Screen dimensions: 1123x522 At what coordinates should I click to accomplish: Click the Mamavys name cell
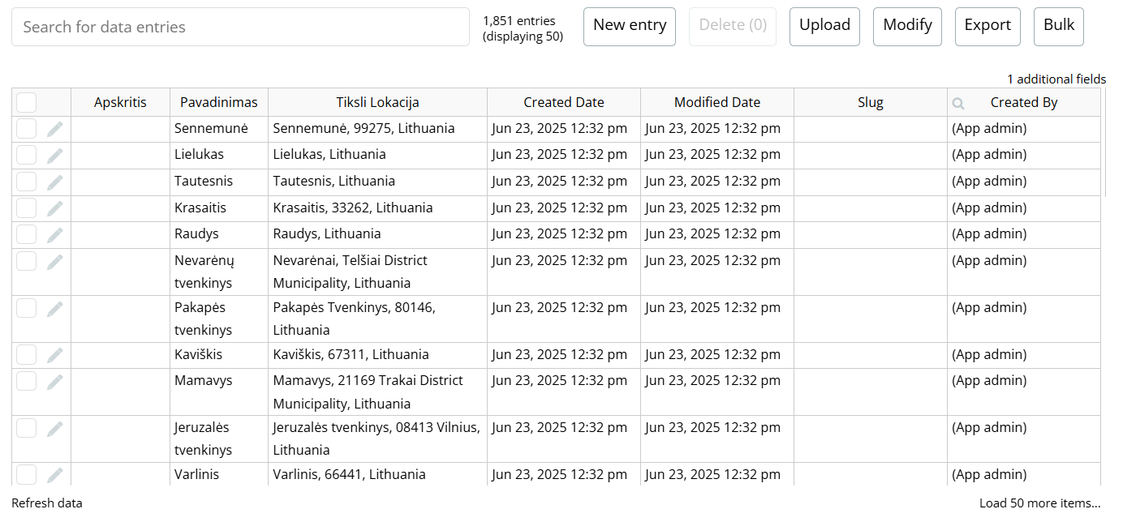219,391
